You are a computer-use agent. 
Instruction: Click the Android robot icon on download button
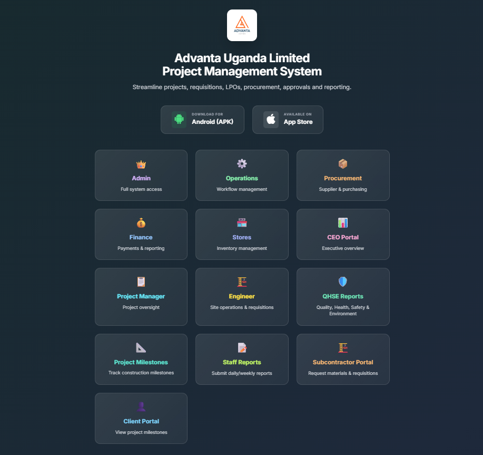(179, 119)
